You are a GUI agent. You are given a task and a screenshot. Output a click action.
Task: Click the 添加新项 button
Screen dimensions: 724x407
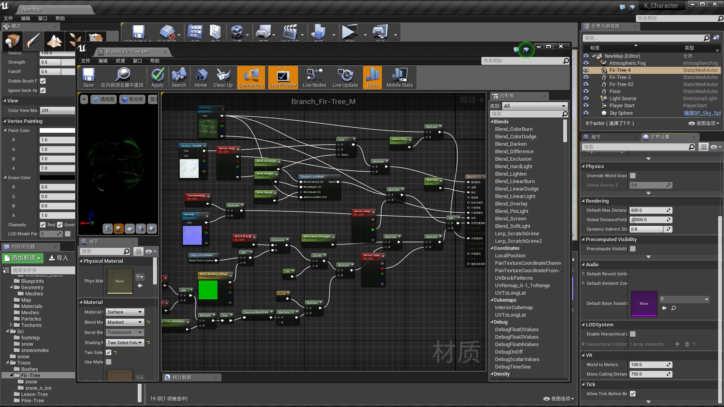point(23,258)
